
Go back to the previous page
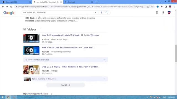pyautogui.click(x=3, y=7)
